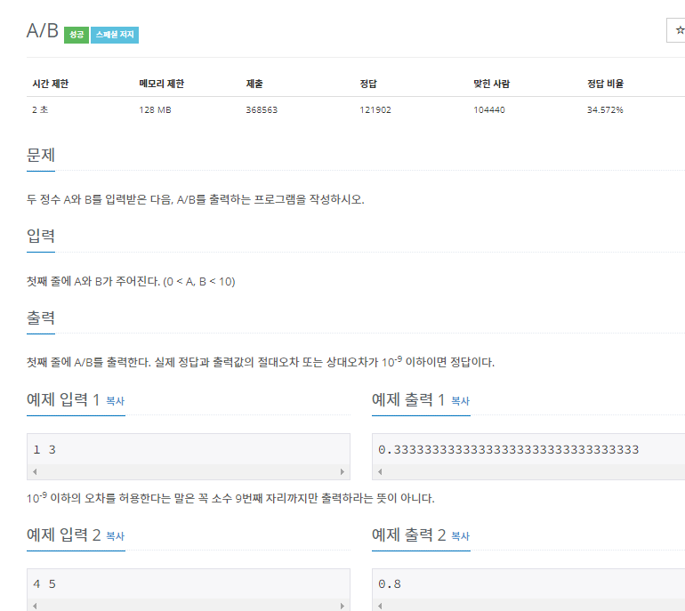This screenshot has width=685, height=611.
Task: Click the 368563 submissions value
Action: (262, 110)
